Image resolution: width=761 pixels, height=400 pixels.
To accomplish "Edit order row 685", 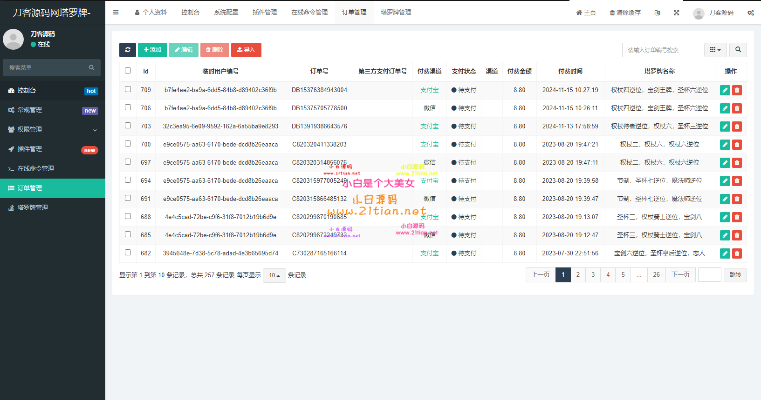I will [725, 235].
